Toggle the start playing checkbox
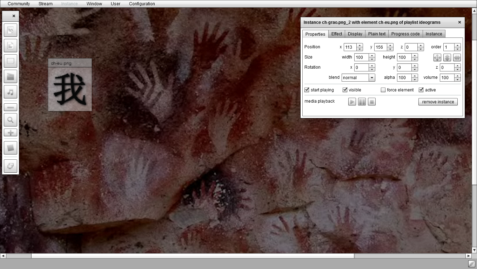Viewport: 477px width, 269px height. tap(307, 90)
